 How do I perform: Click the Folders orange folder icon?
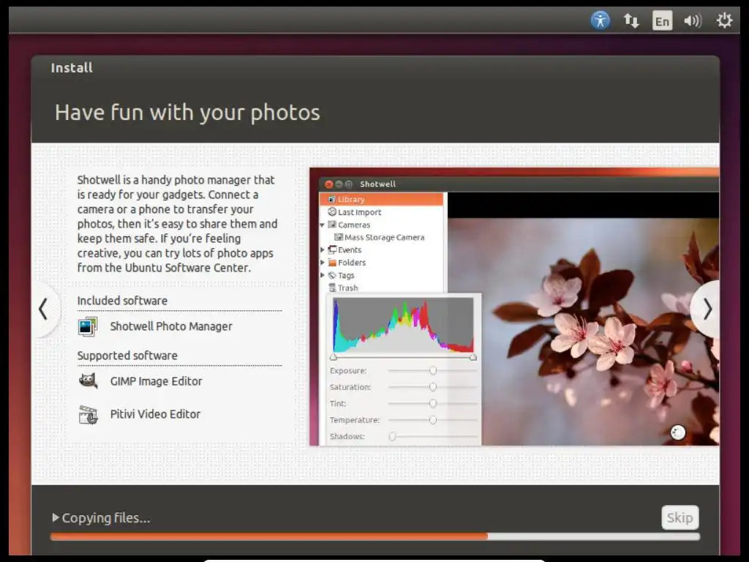point(333,263)
